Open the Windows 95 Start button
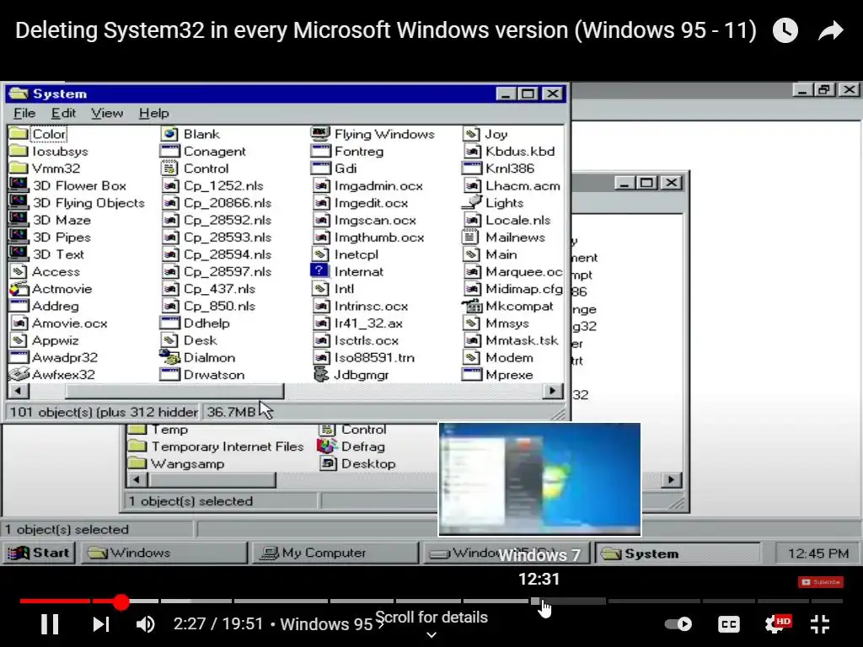 pos(39,553)
